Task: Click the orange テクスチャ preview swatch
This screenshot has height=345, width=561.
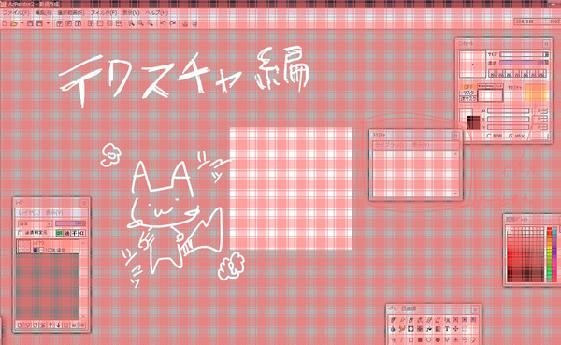Action: click(536, 93)
